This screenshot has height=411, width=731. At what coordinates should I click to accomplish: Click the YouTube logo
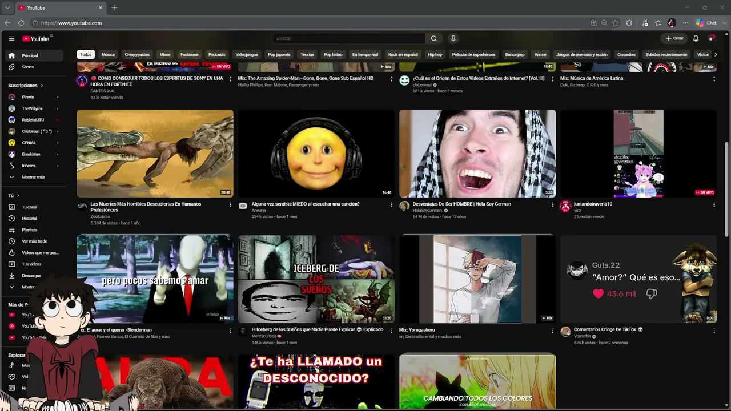(x=36, y=38)
